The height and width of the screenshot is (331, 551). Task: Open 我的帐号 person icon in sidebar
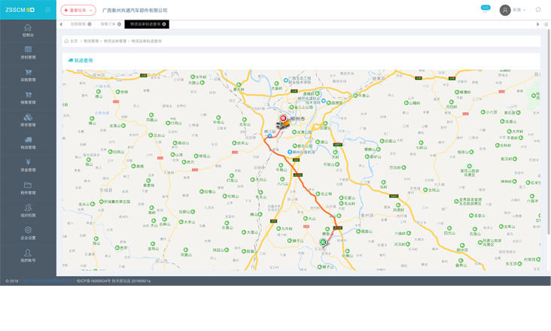tap(28, 252)
